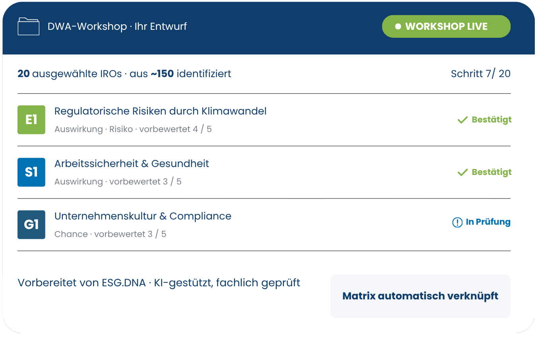This screenshot has height=338, width=538.
Task: Click the exclamation icon beside In Prüfung
Action: coord(457,222)
